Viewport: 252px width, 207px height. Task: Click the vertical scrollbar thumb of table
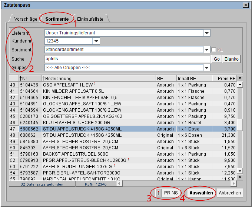[x=240, y=125]
